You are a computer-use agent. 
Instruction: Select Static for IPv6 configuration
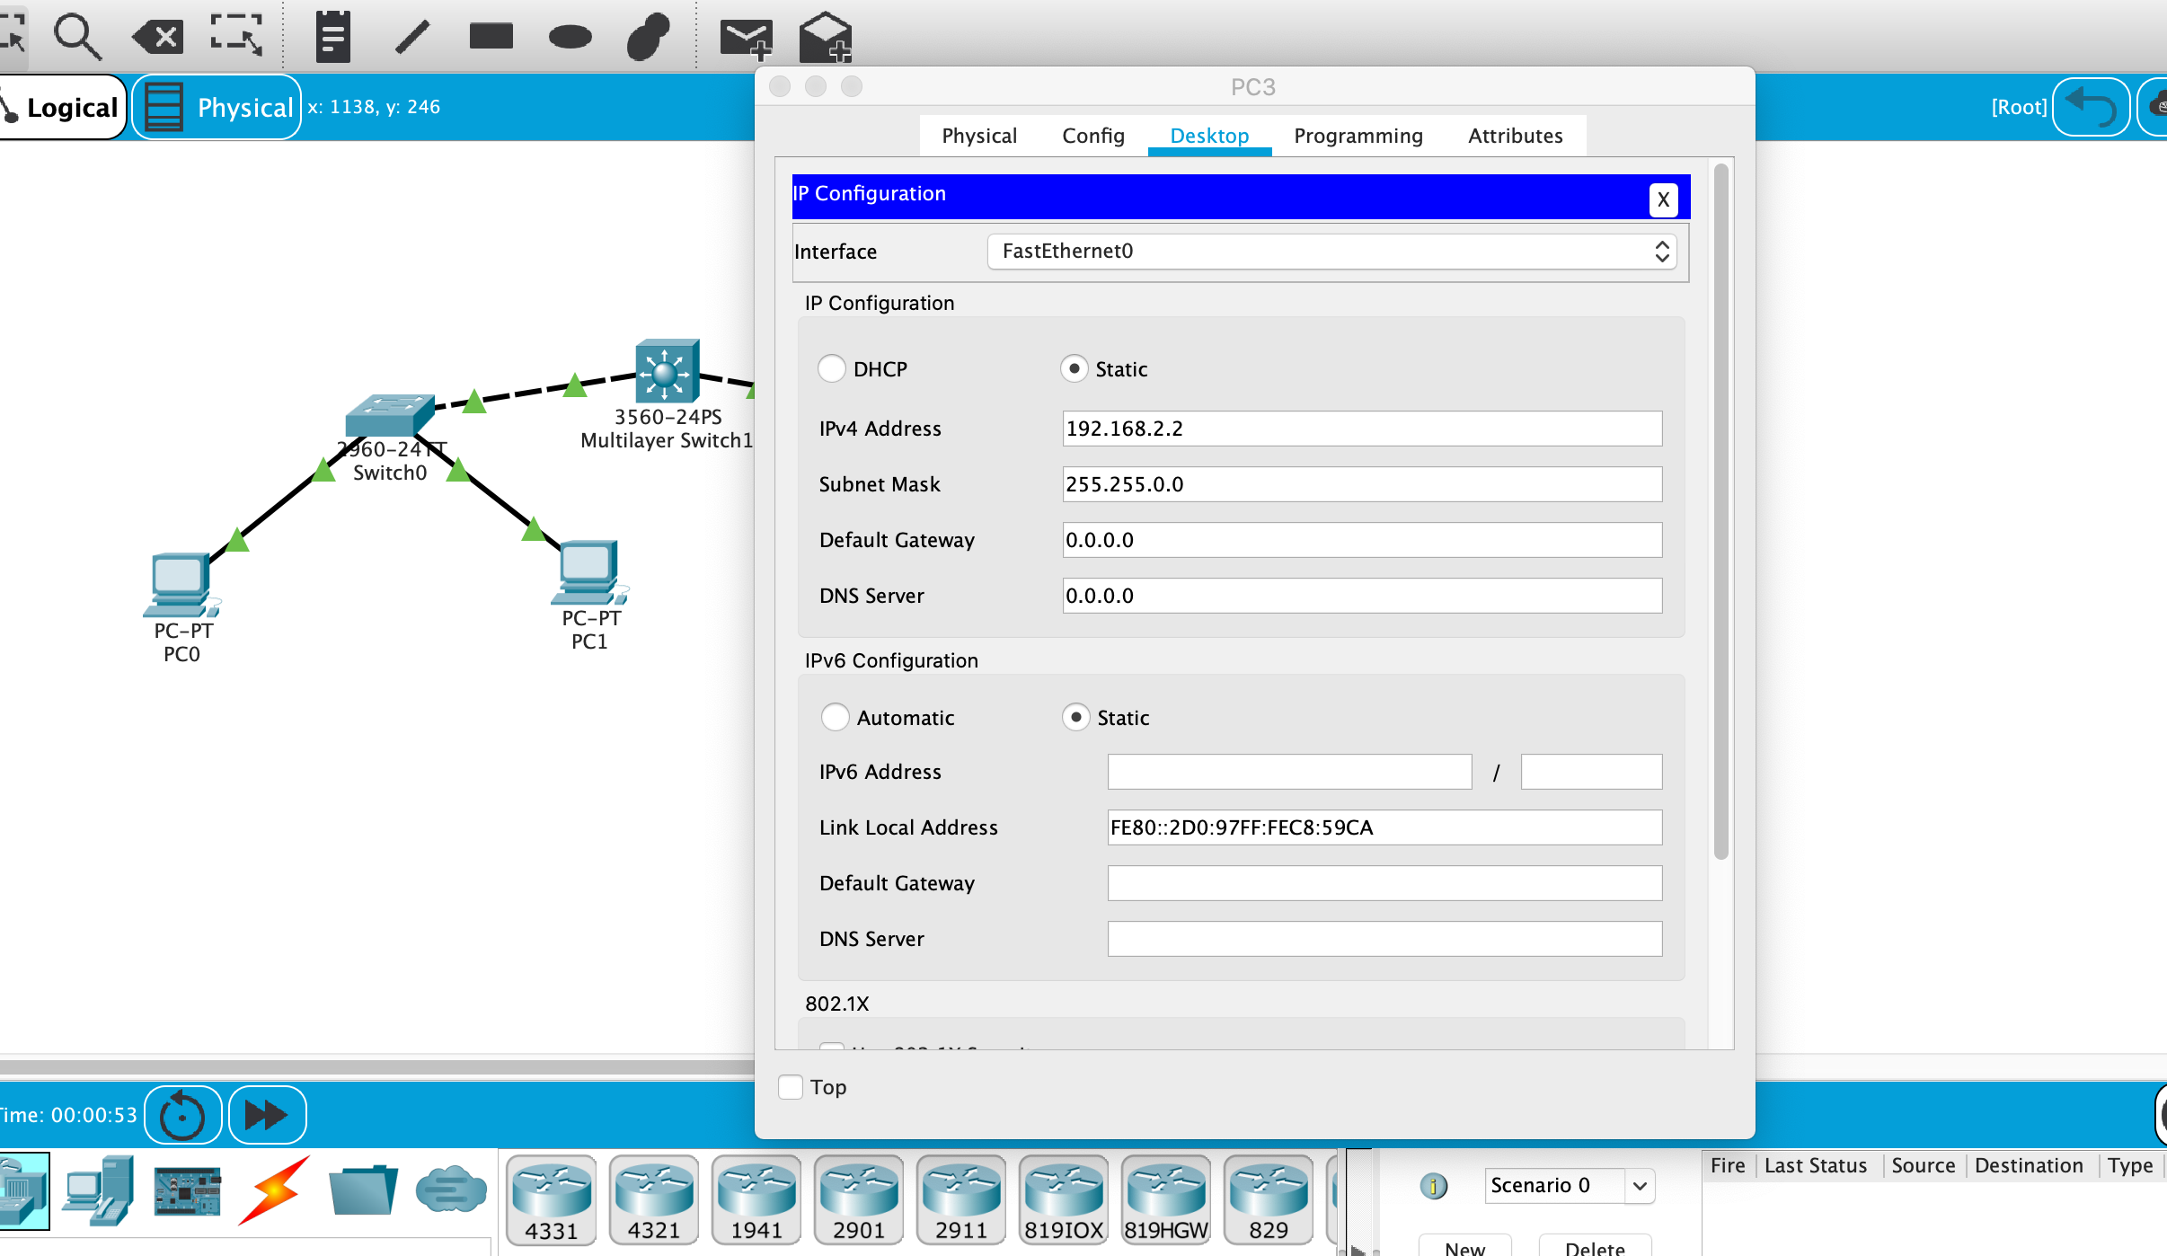[1075, 717]
